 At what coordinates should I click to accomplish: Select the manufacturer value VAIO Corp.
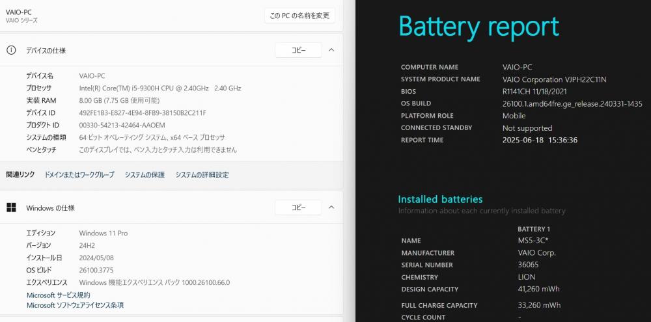tap(537, 252)
